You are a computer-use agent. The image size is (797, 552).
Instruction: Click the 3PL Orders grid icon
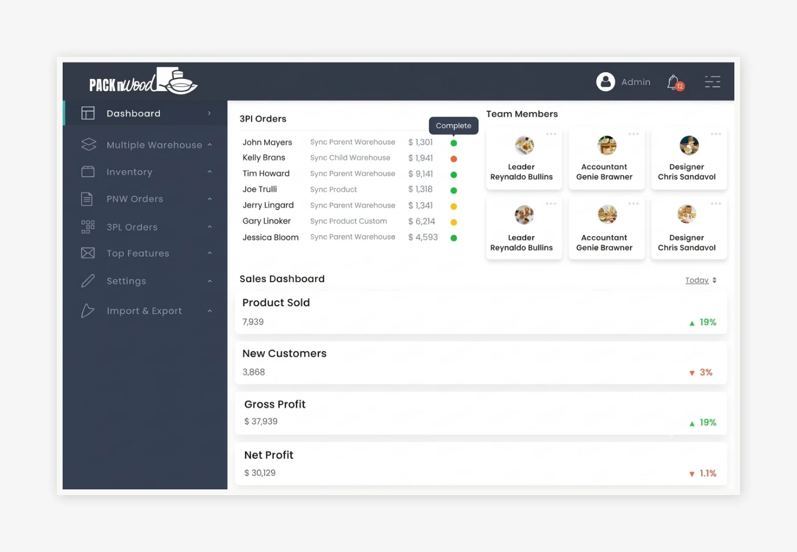(x=88, y=226)
